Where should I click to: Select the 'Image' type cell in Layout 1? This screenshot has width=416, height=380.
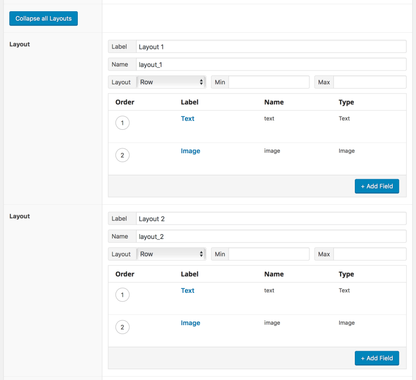pyautogui.click(x=347, y=151)
